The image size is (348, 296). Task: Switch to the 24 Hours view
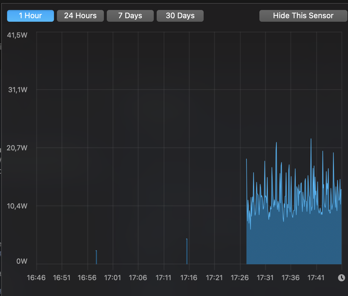(80, 16)
